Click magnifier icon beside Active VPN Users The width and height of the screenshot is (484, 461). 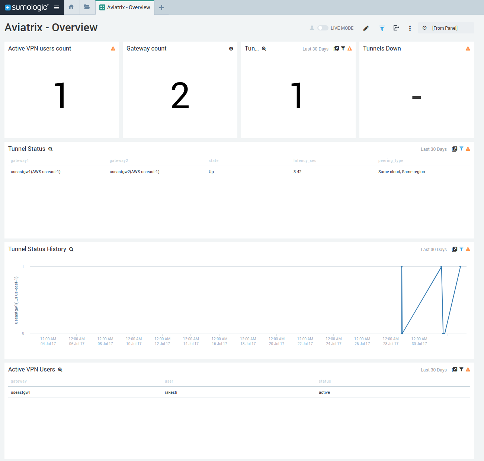[60, 370]
